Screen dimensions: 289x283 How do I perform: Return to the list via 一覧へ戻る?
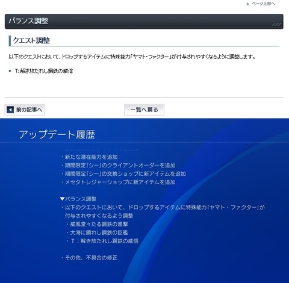tap(144, 110)
